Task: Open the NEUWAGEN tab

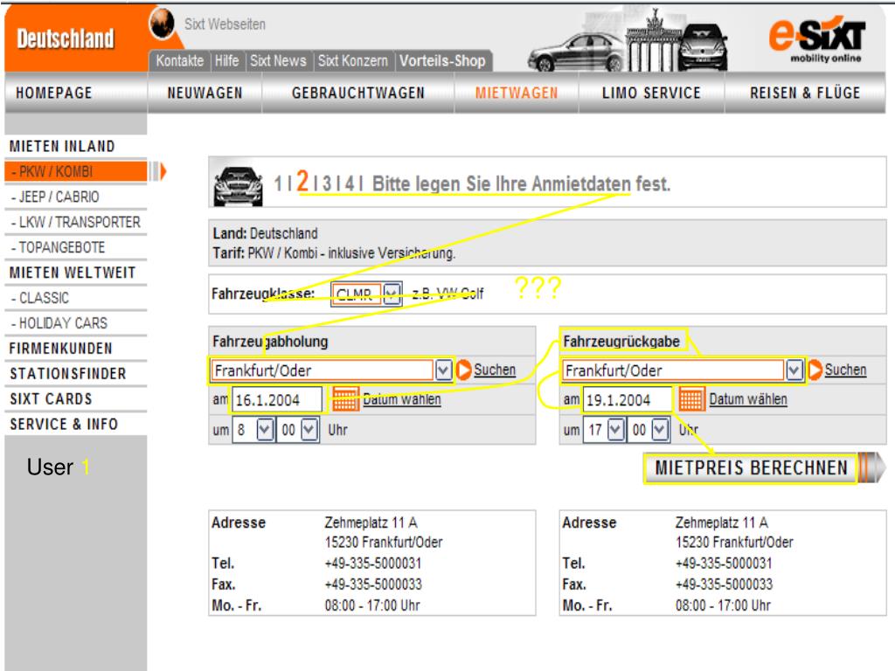Action: (205, 93)
